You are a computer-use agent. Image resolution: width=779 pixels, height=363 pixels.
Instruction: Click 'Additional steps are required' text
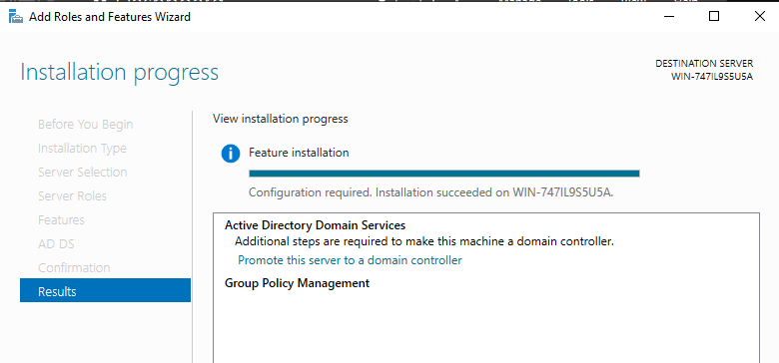424,242
